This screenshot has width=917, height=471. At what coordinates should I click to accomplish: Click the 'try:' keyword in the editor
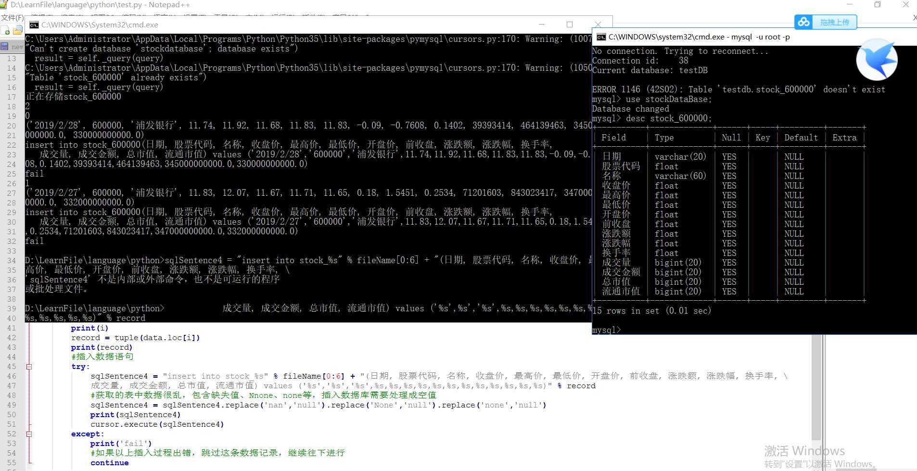80,367
